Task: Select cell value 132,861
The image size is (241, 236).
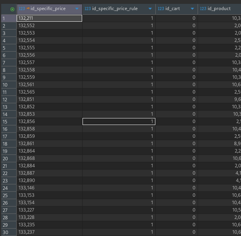Action: [x=50, y=144]
